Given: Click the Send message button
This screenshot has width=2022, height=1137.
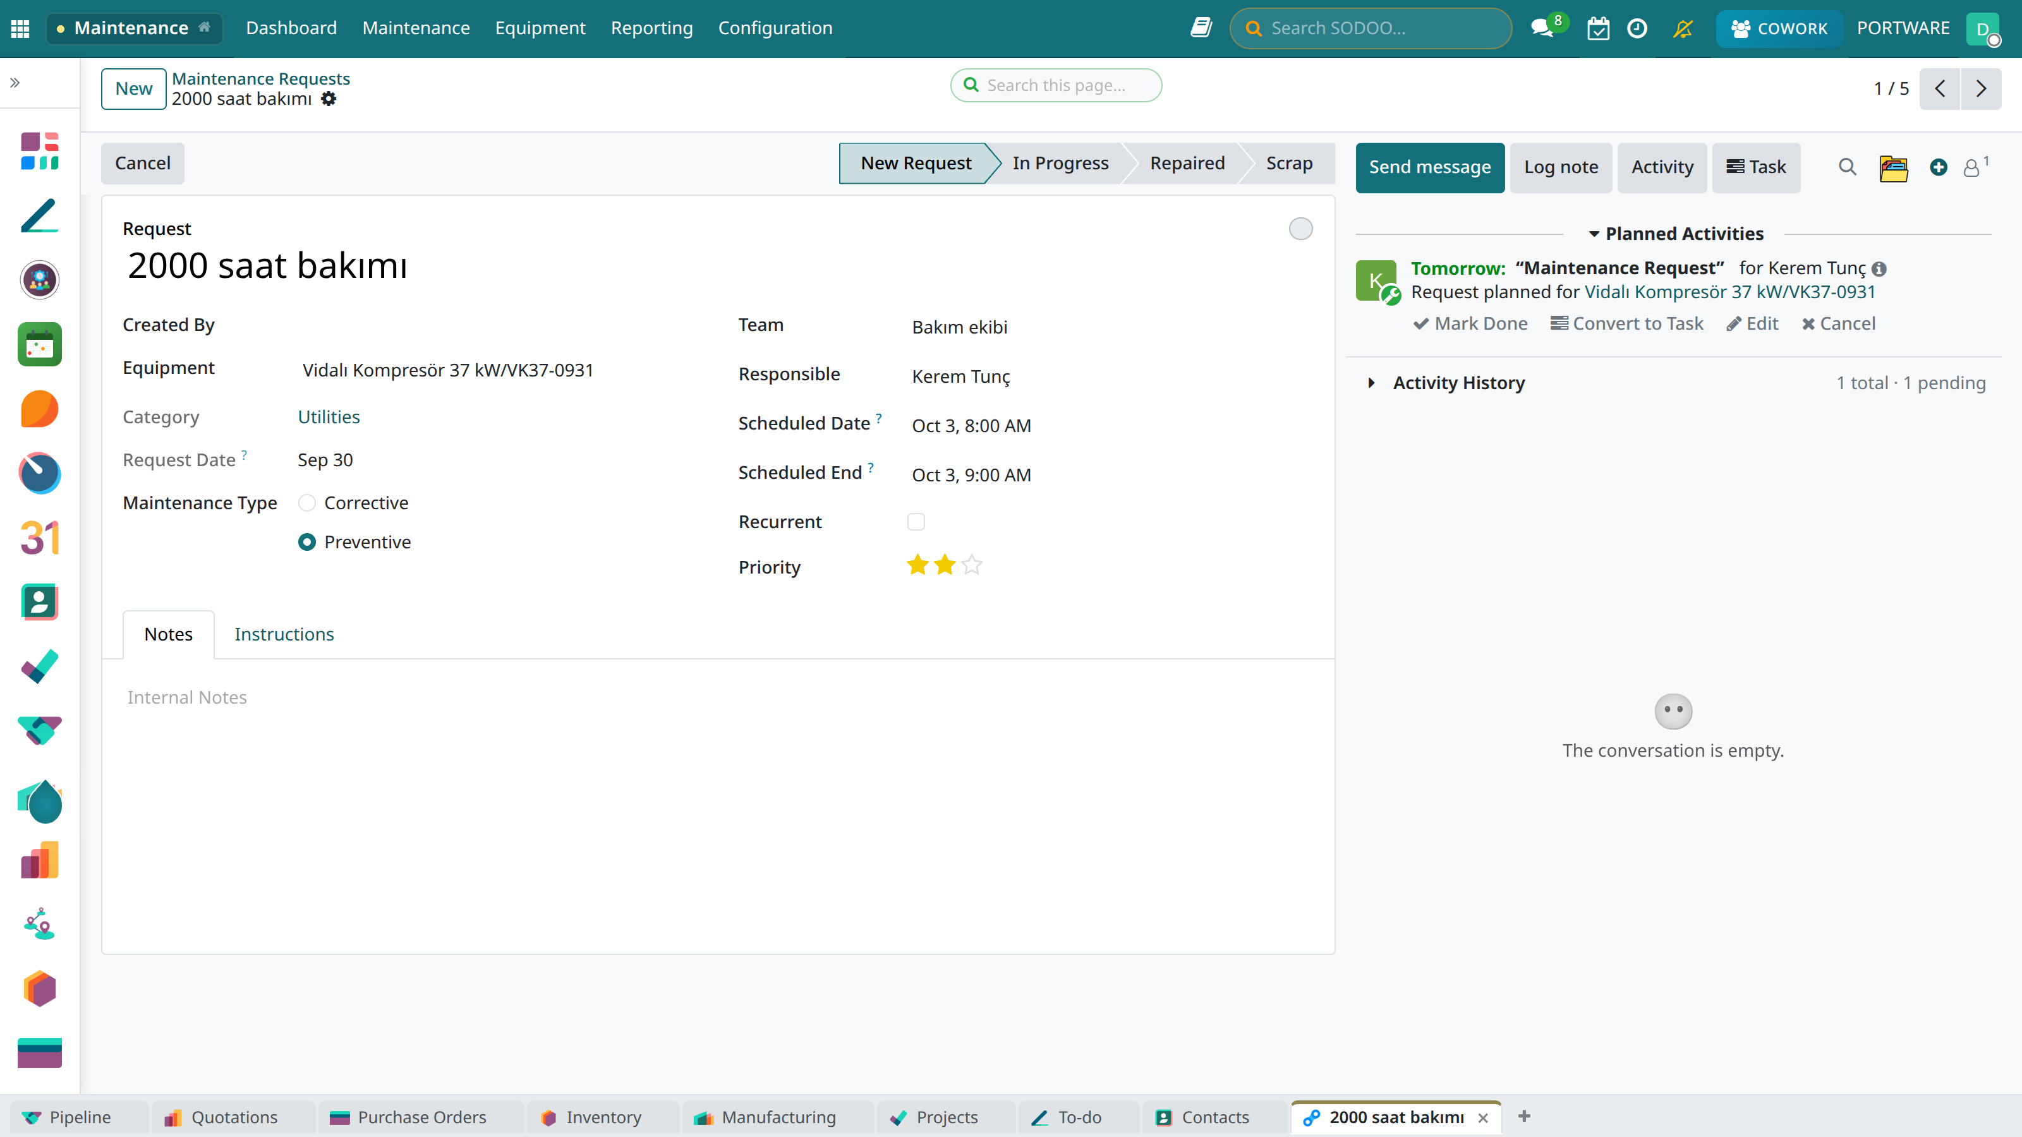Looking at the screenshot, I should (x=1429, y=167).
